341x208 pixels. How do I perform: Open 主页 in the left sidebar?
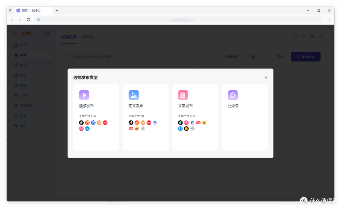[x=31, y=45]
